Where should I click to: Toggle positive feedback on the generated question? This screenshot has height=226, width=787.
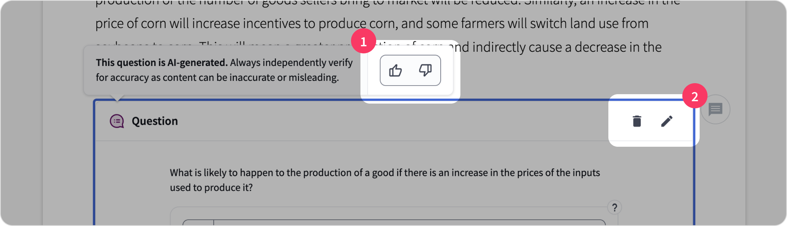pos(395,70)
